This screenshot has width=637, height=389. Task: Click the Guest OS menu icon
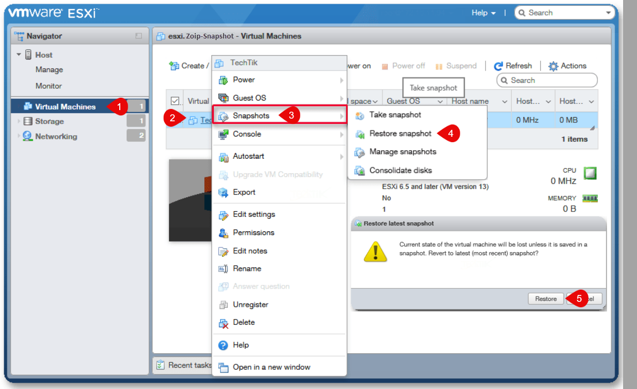(223, 98)
